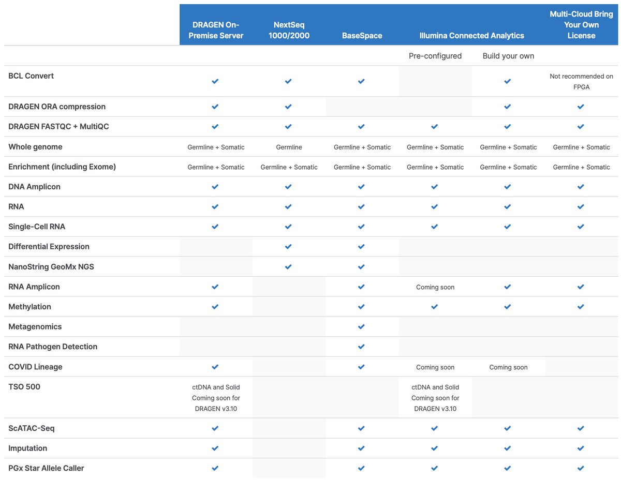Click PGx Star Allele Caller checkmark under DRAGEN On-Premise

pyautogui.click(x=215, y=468)
